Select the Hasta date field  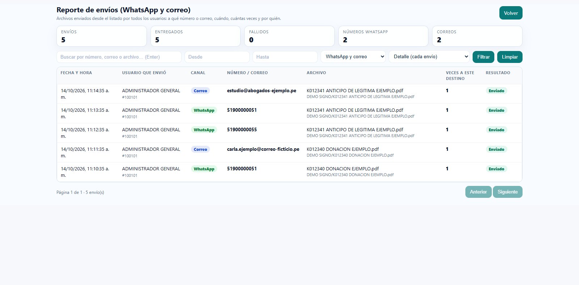[x=285, y=57]
